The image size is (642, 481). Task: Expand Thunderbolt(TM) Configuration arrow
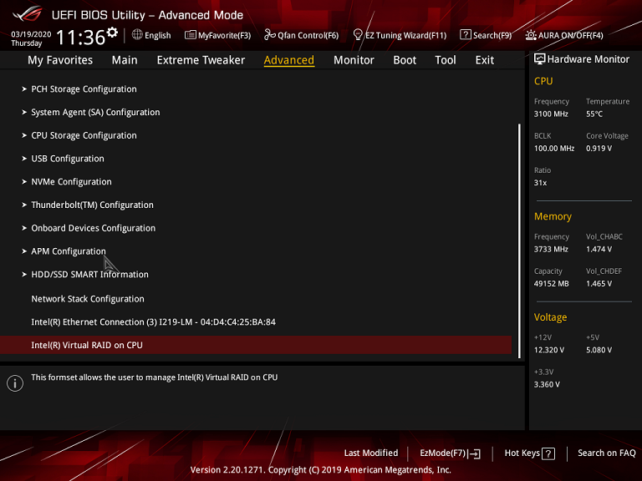pyautogui.click(x=24, y=205)
